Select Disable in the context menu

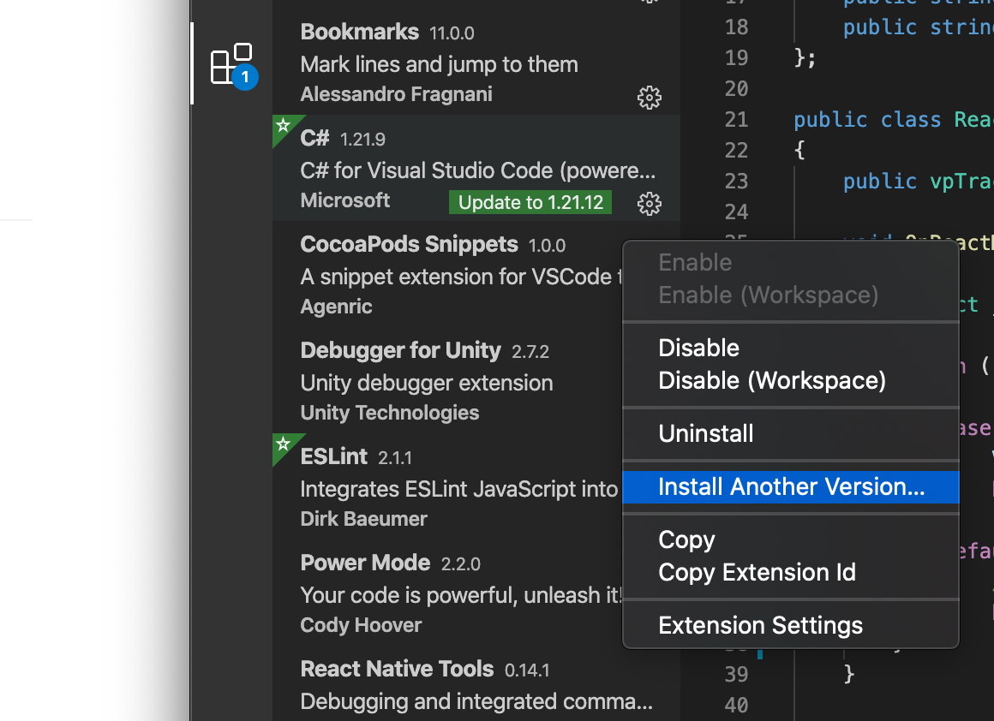tap(791, 348)
